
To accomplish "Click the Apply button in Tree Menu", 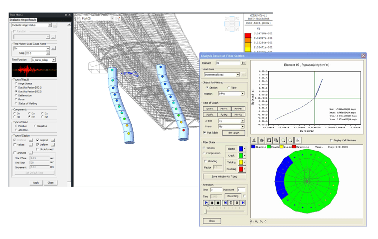I will [x=36, y=183].
